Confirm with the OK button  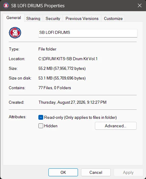[x=63, y=172]
